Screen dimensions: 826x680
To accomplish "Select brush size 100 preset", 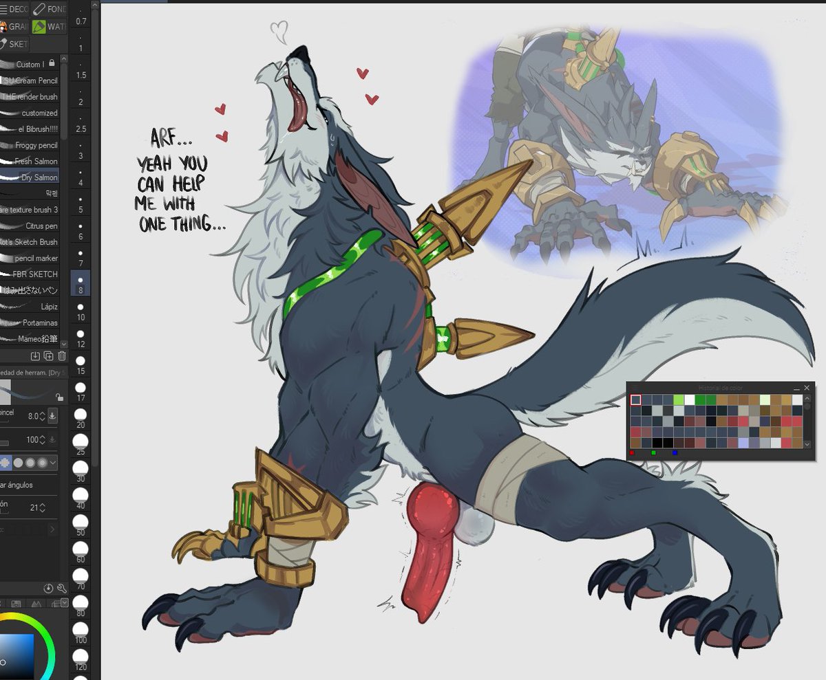I will click(x=81, y=633).
